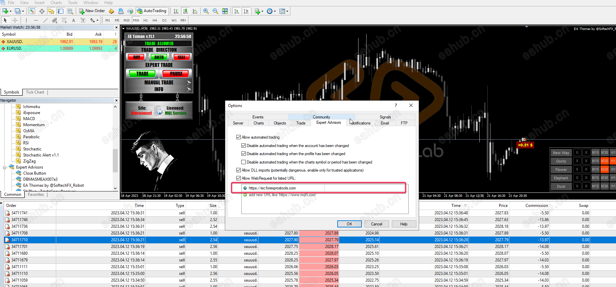
Task: Draw a vertical line tool
Action: (27, 20)
